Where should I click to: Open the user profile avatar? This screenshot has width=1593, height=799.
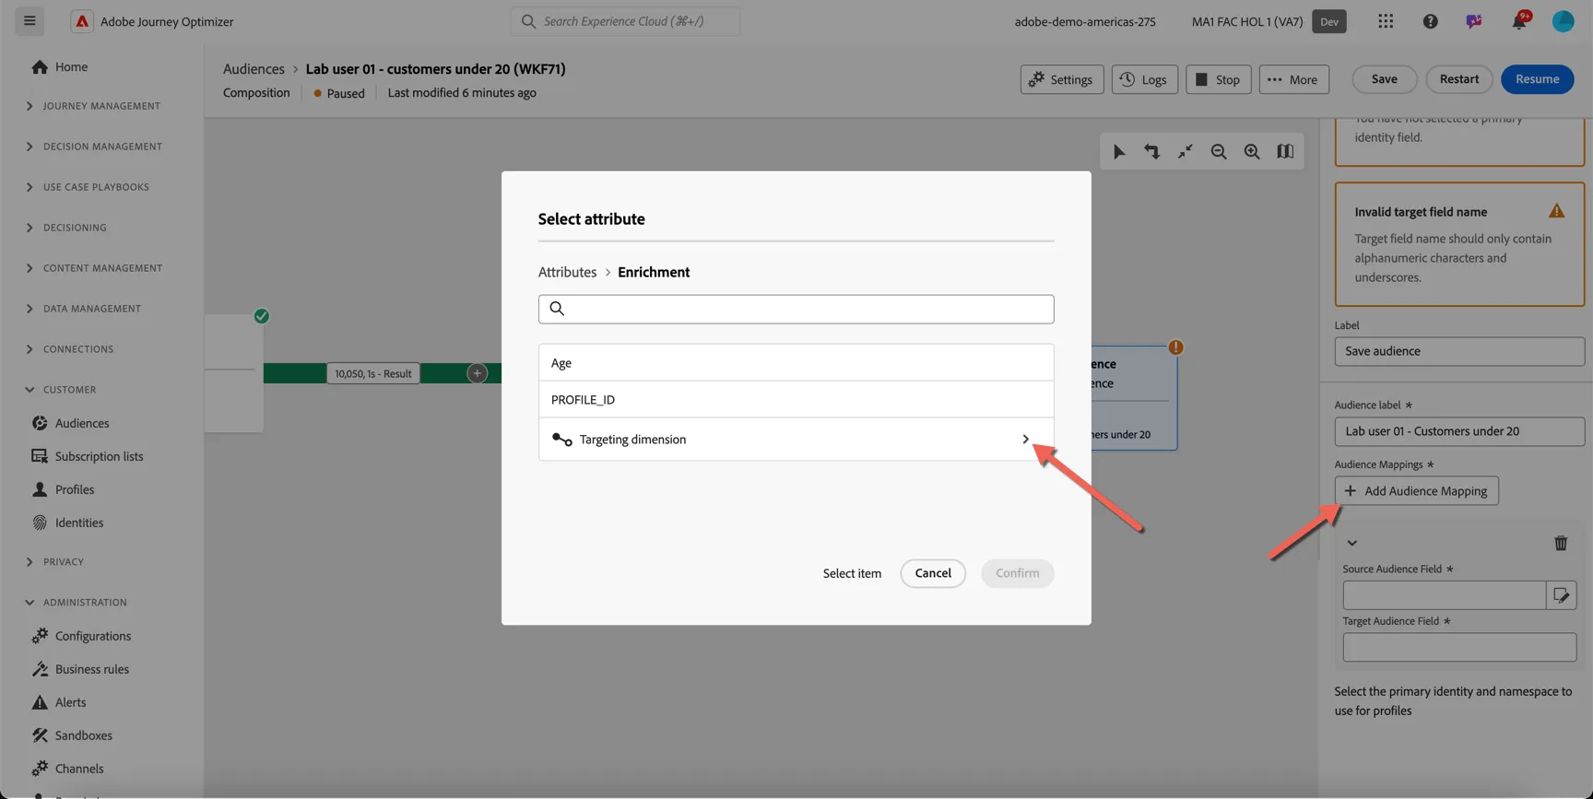1563,21
